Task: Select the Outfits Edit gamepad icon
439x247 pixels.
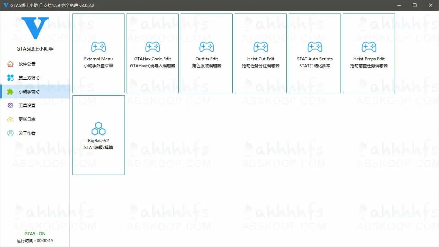Action: (207, 47)
